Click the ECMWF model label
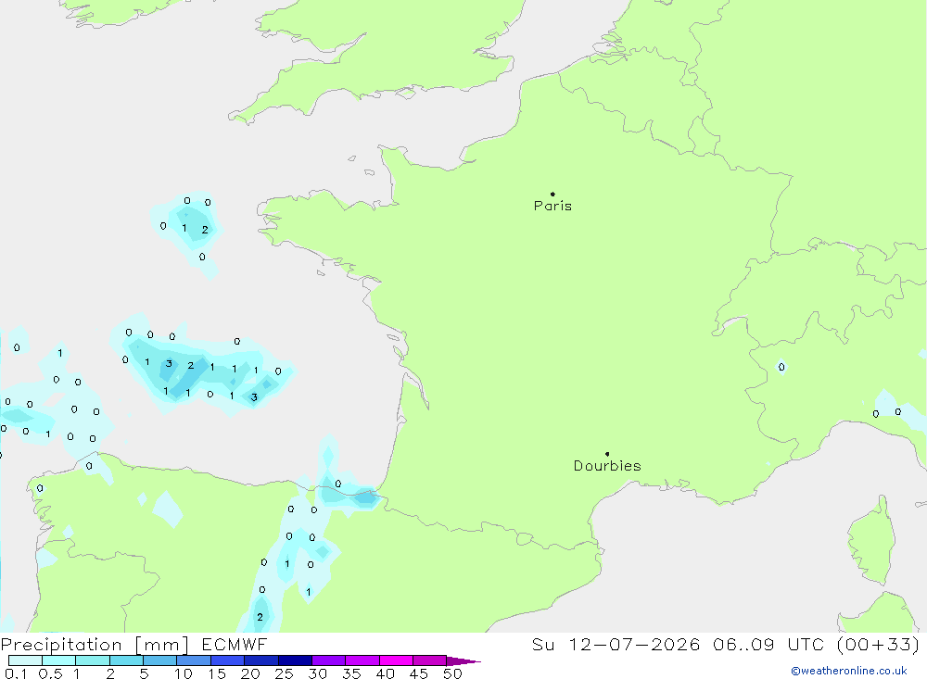This screenshot has height=679, width=927. point(235,645)
